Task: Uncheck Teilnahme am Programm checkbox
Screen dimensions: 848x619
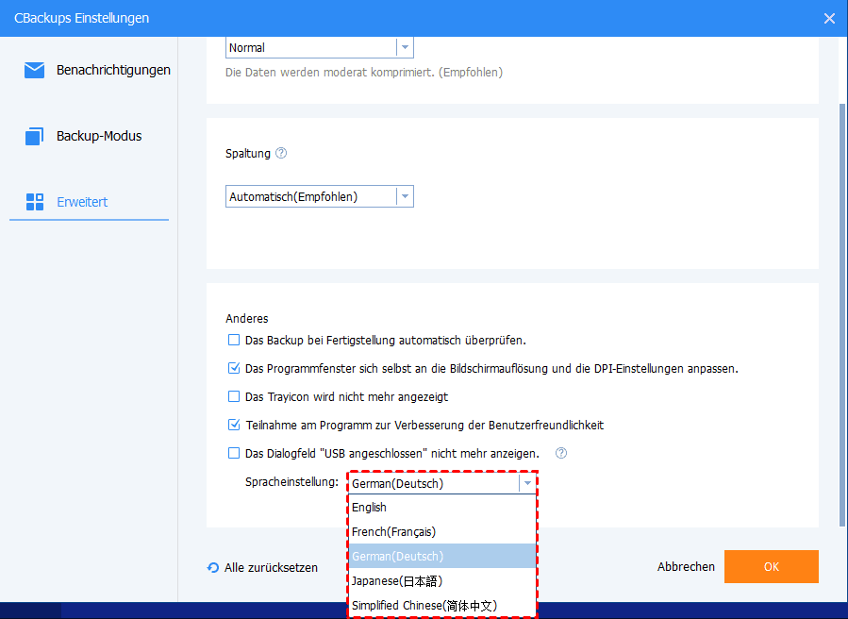Action: click(x=234, y=425)
